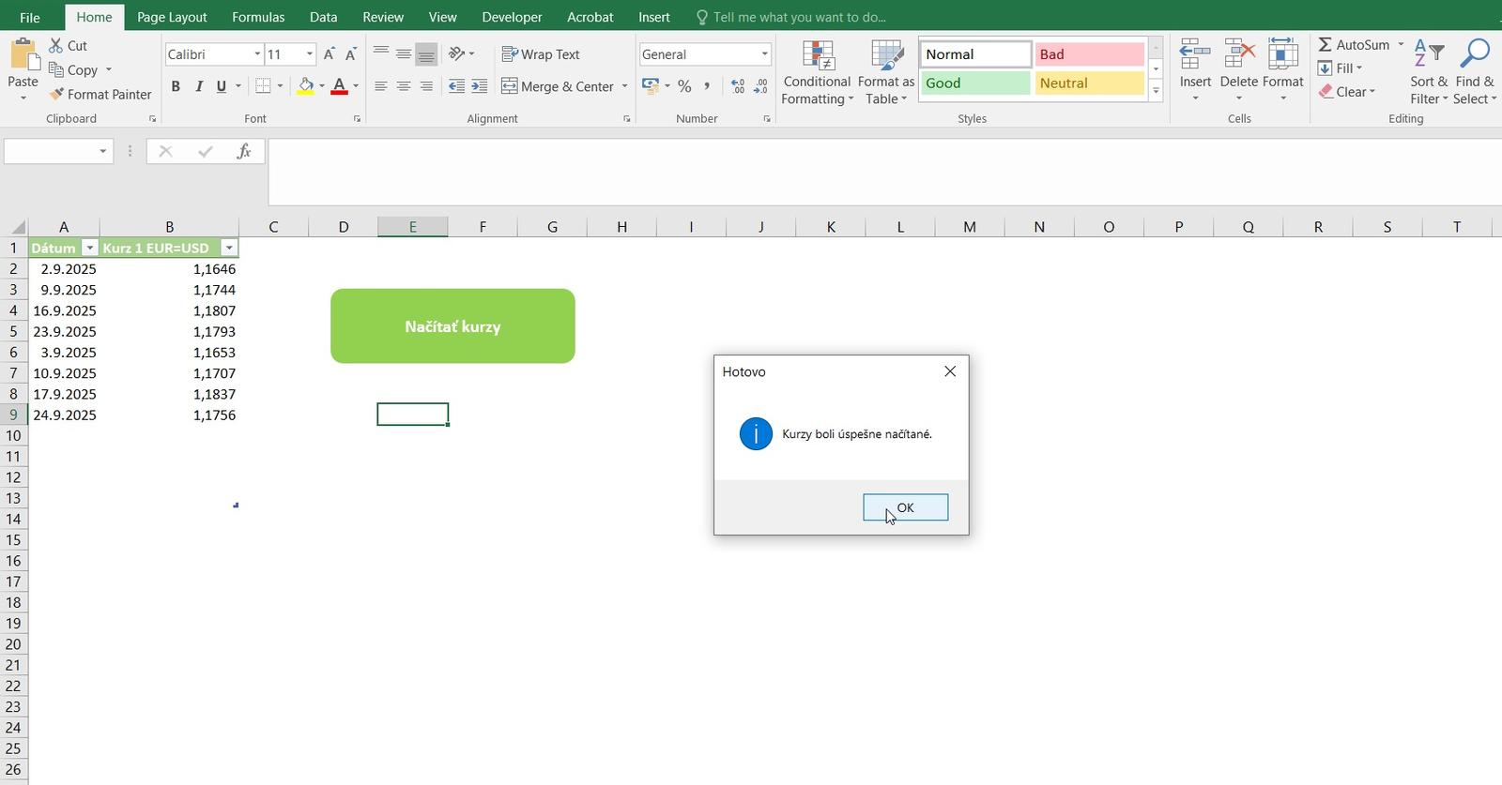Image resolution: width=1502 pixels, height=785 pixels.
Task: Click the AutoSum icon
Action: [1325, 45]
